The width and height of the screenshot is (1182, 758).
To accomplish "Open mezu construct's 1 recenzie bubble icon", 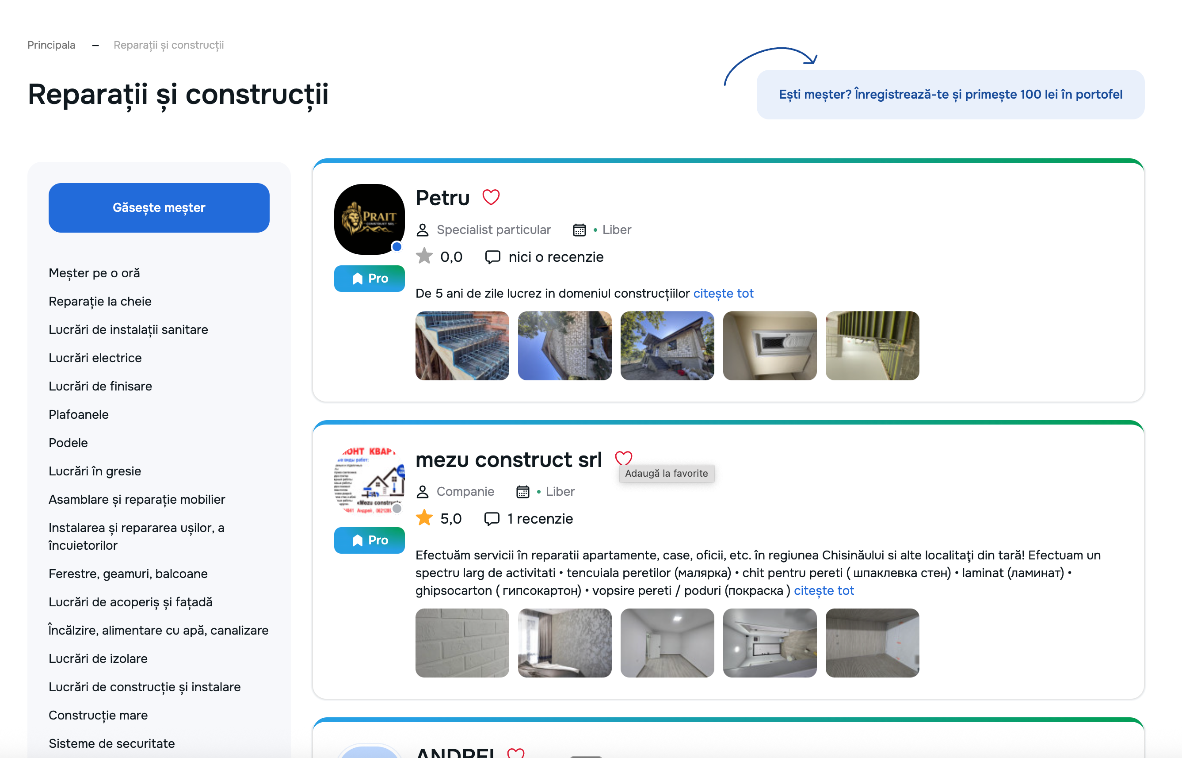I will coord(492,519).
